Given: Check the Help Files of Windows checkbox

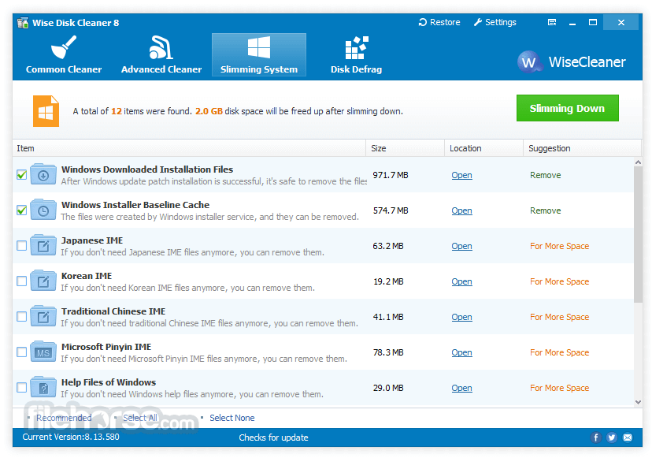Looking at the screenshot, I should [21, 388].
